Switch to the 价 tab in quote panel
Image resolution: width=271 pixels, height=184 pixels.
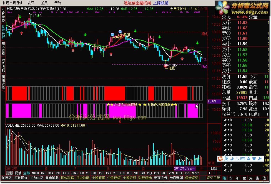(x=231, y=178)
